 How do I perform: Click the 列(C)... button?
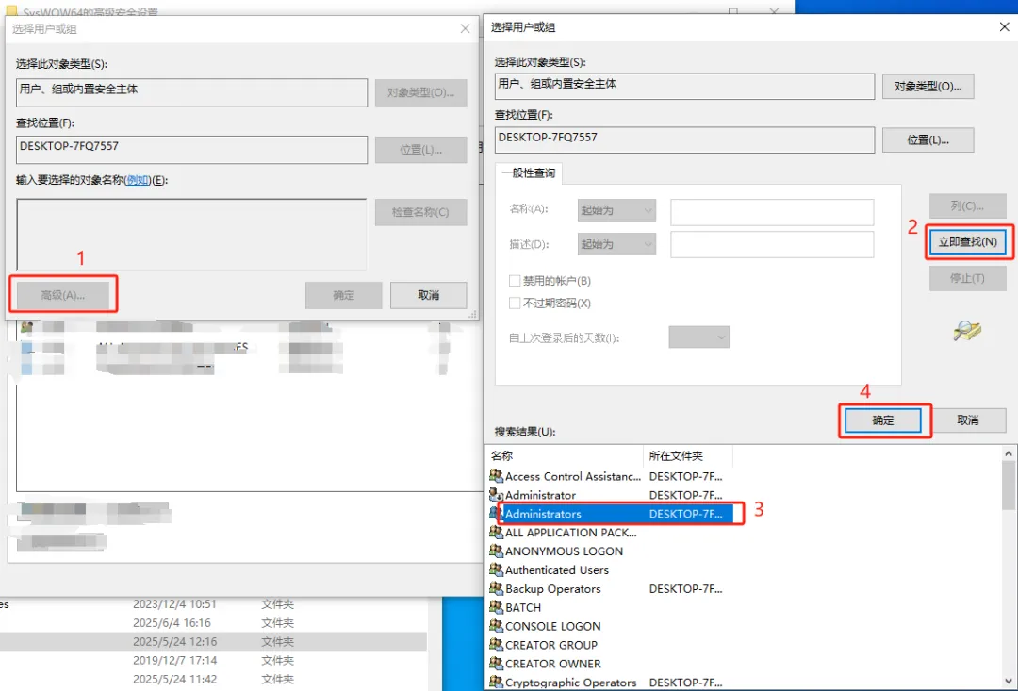coord(967,206)
